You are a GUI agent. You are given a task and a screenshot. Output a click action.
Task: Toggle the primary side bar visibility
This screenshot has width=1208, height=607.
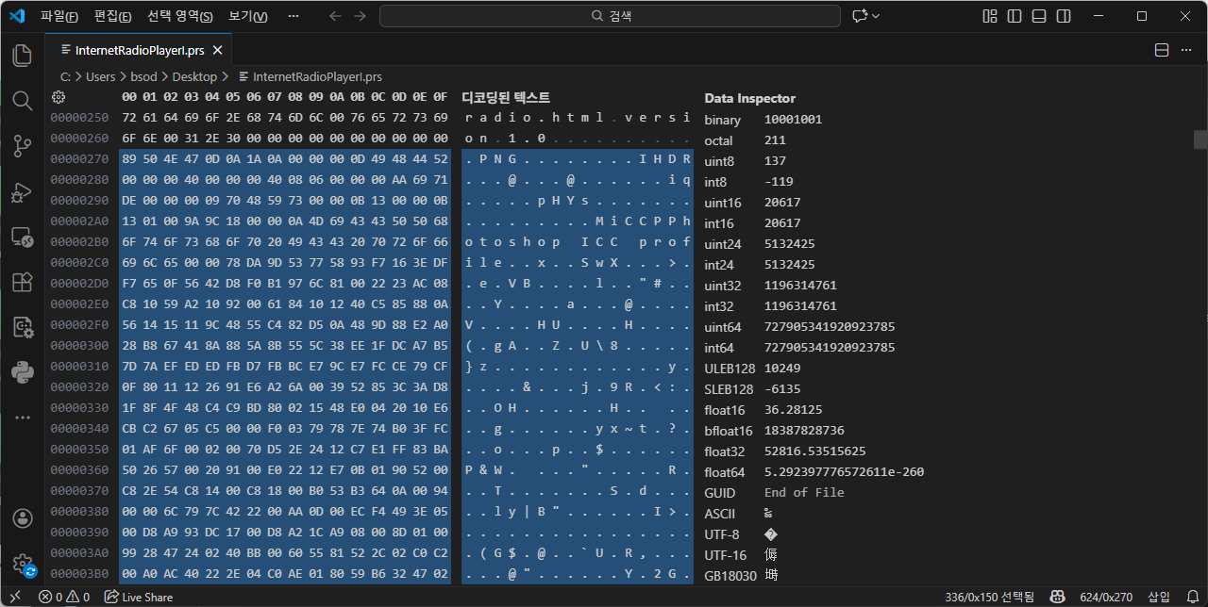click(x=1015, y=16)
